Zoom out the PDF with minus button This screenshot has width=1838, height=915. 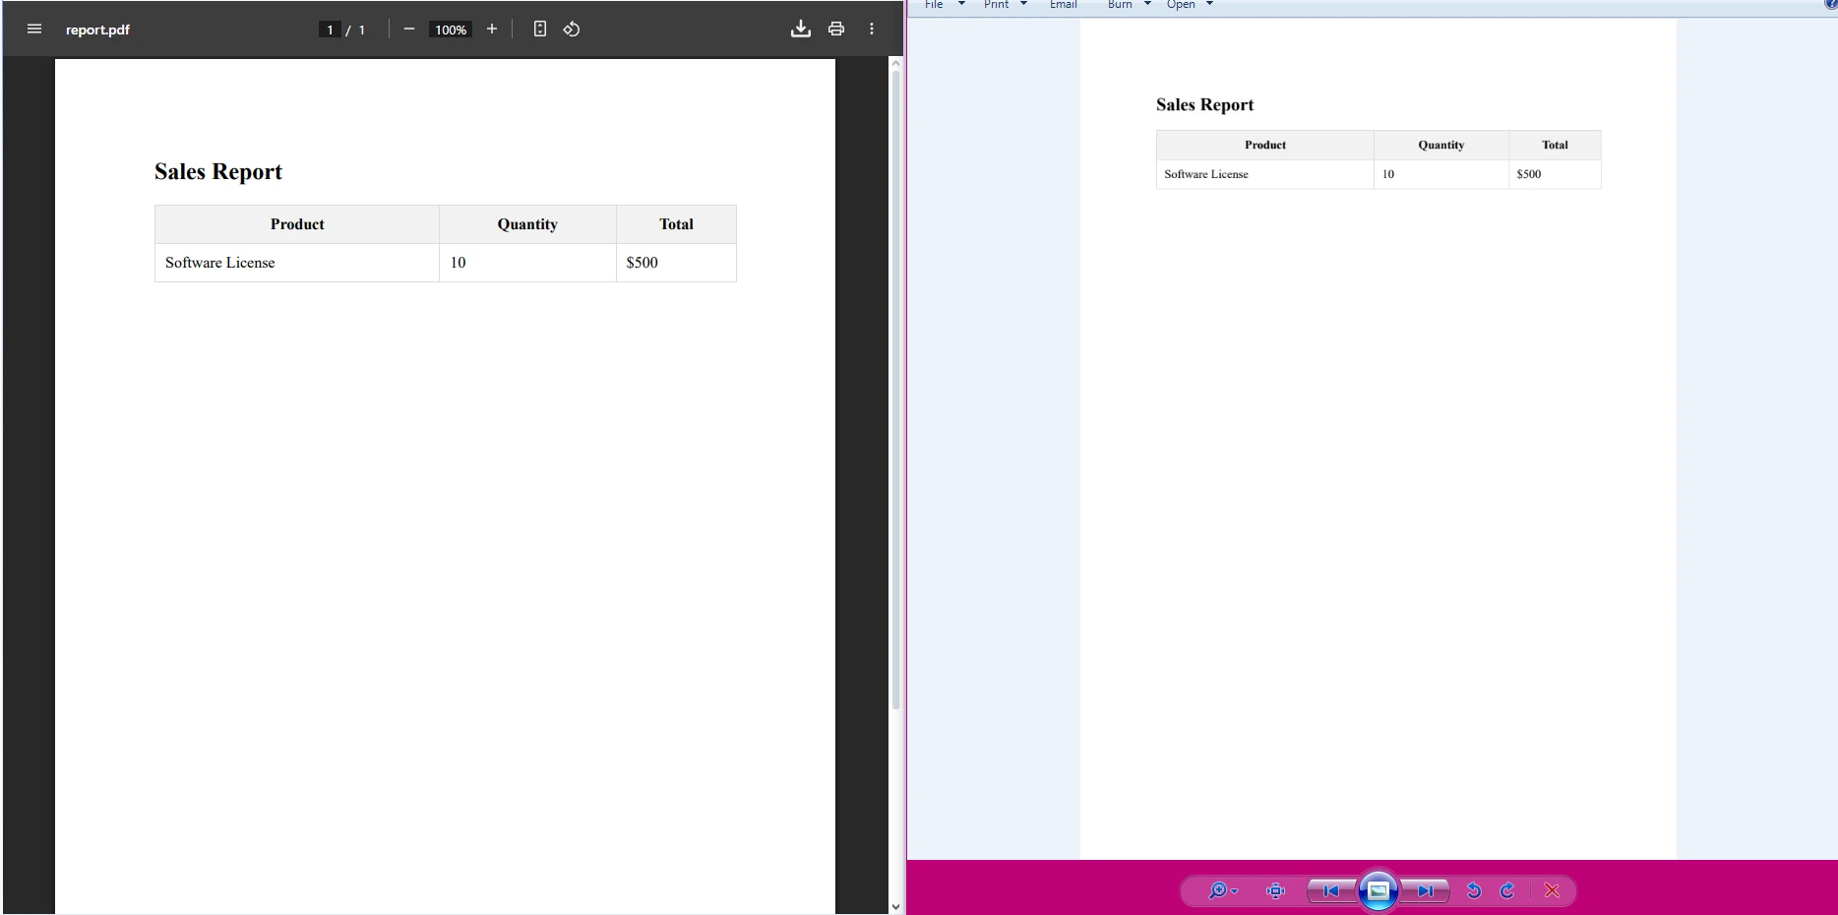pos(409,29)
